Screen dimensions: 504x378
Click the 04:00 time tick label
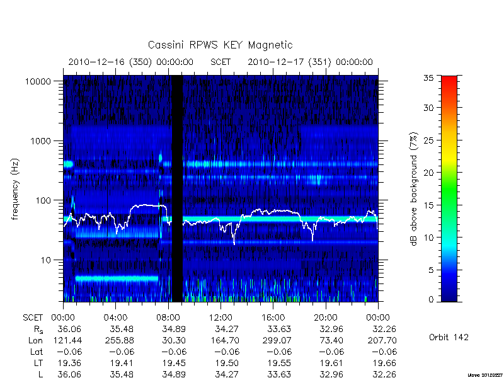tap(115, 318)
